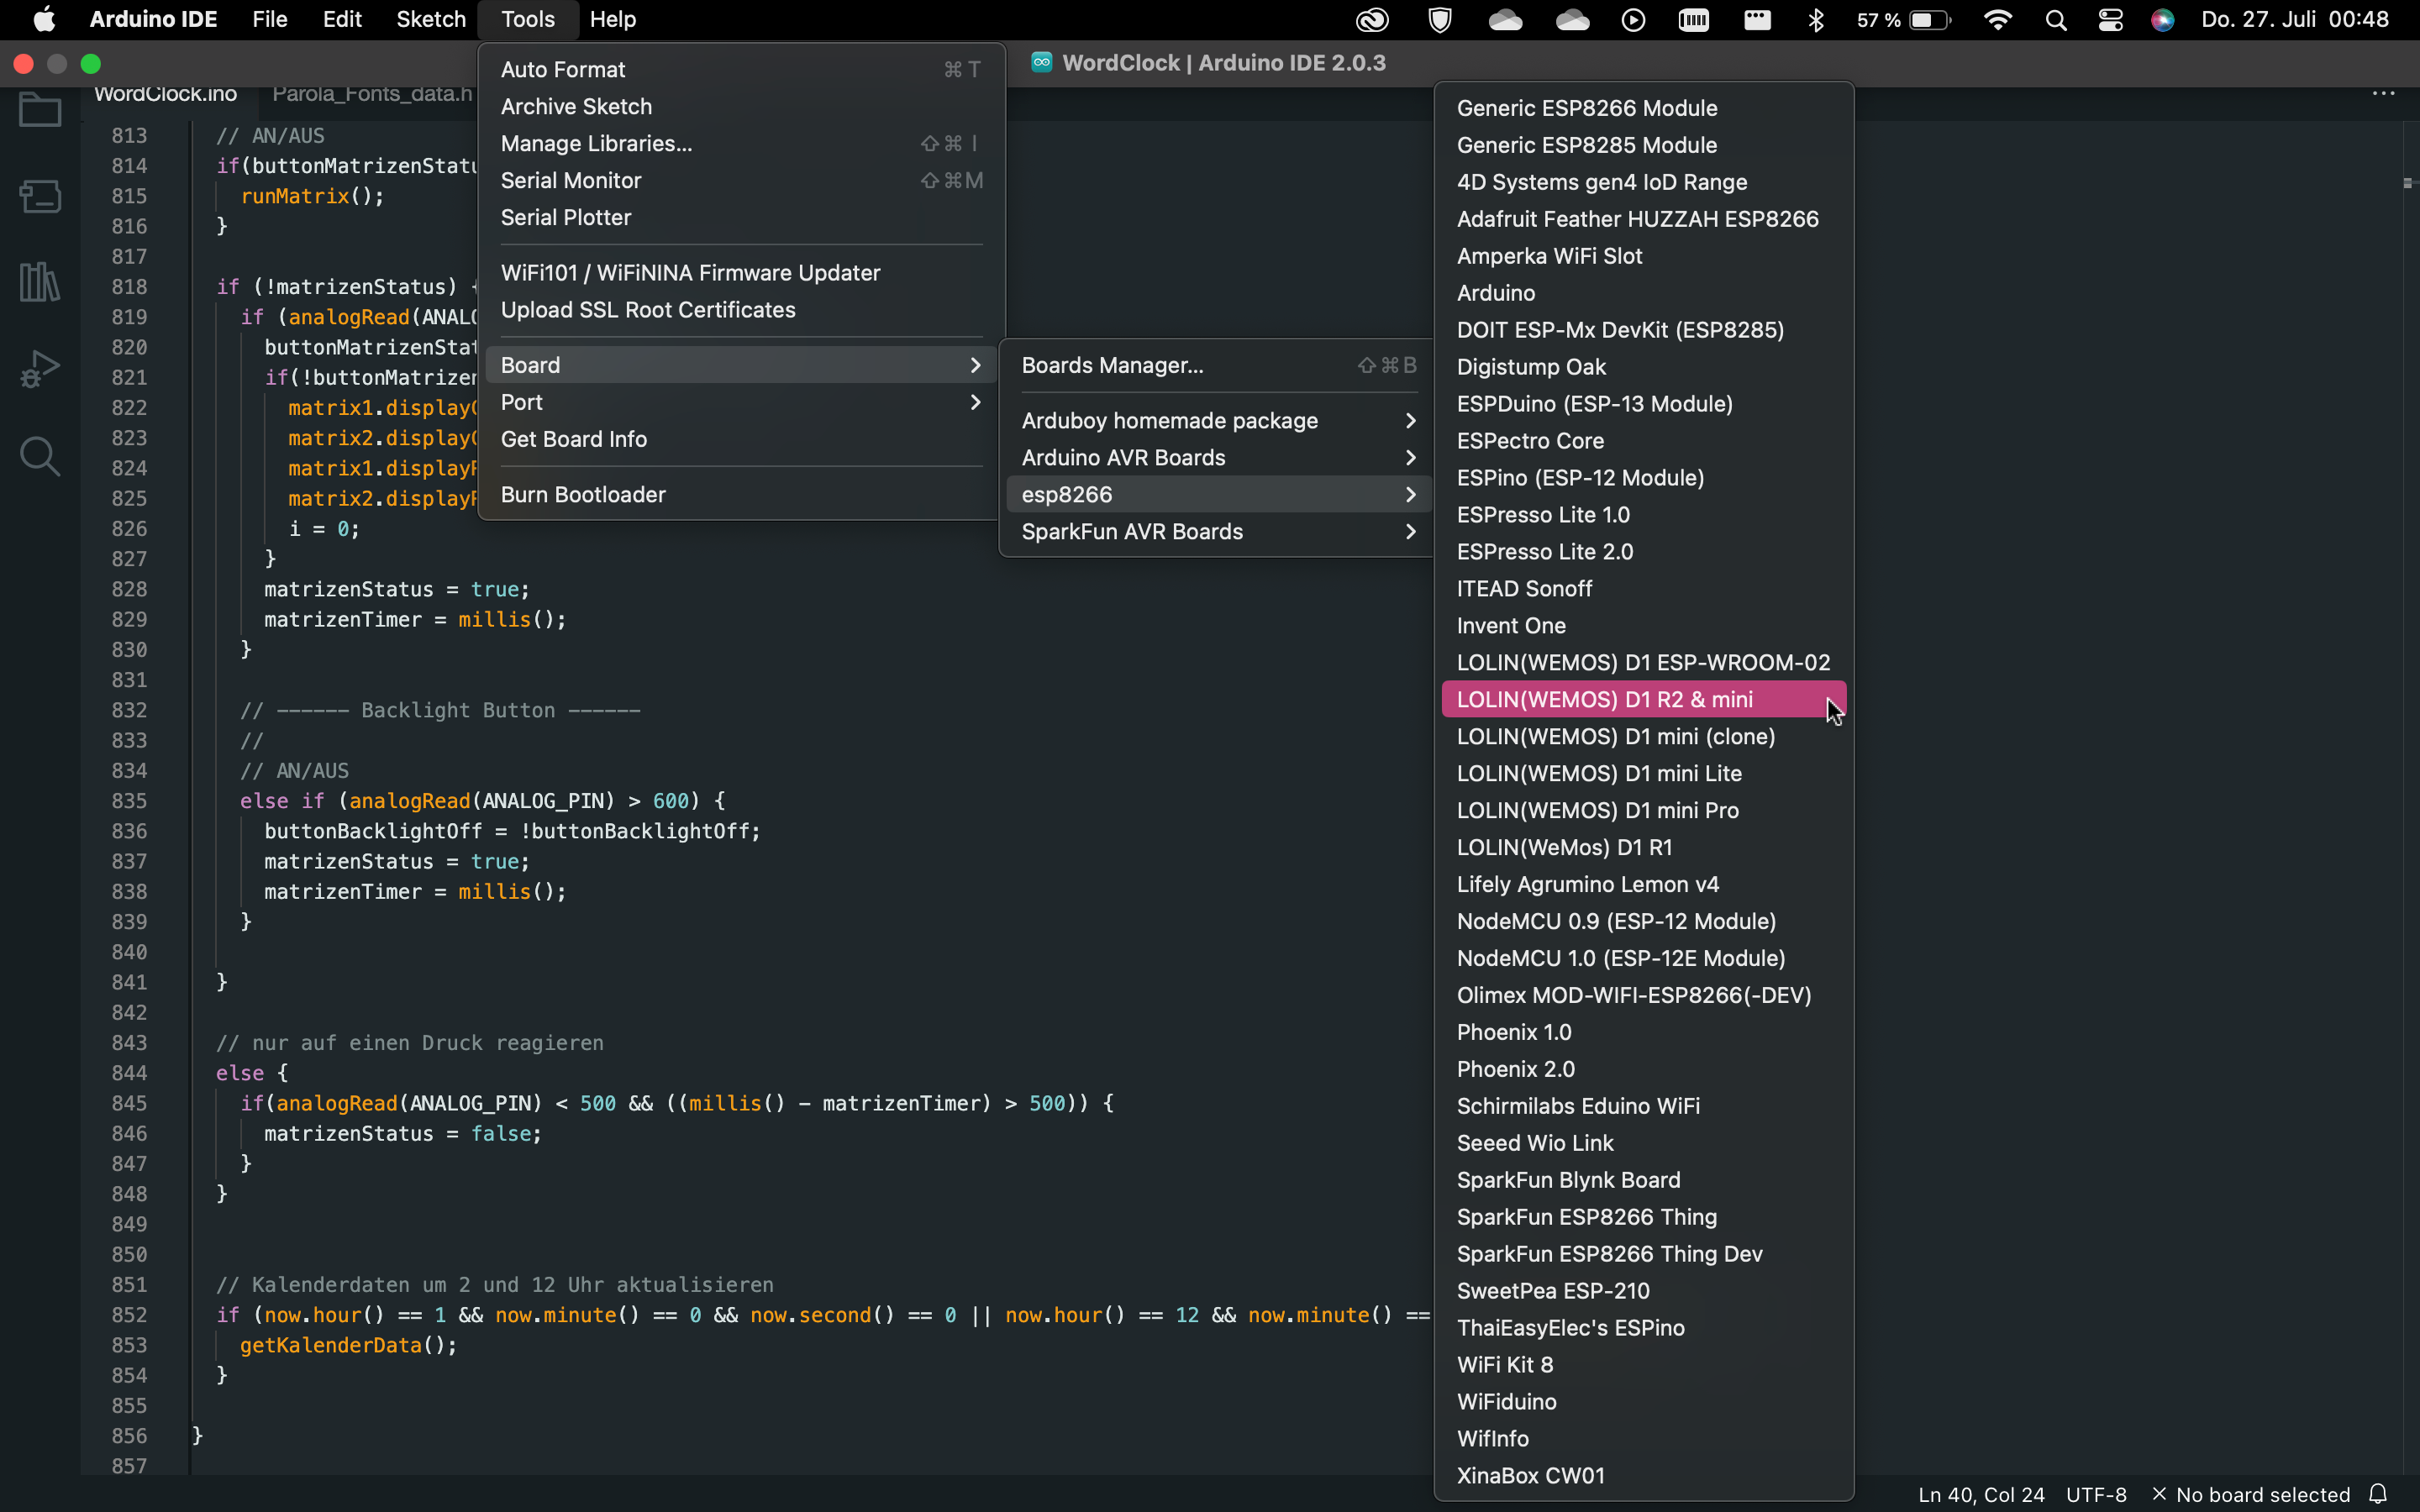Screen dimensions: 2420x1512
Task: Click the notification bell in status bar
Action: coord(2379,1494)
